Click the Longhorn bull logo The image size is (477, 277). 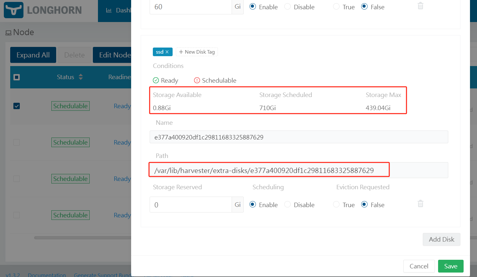pos(13,10)
